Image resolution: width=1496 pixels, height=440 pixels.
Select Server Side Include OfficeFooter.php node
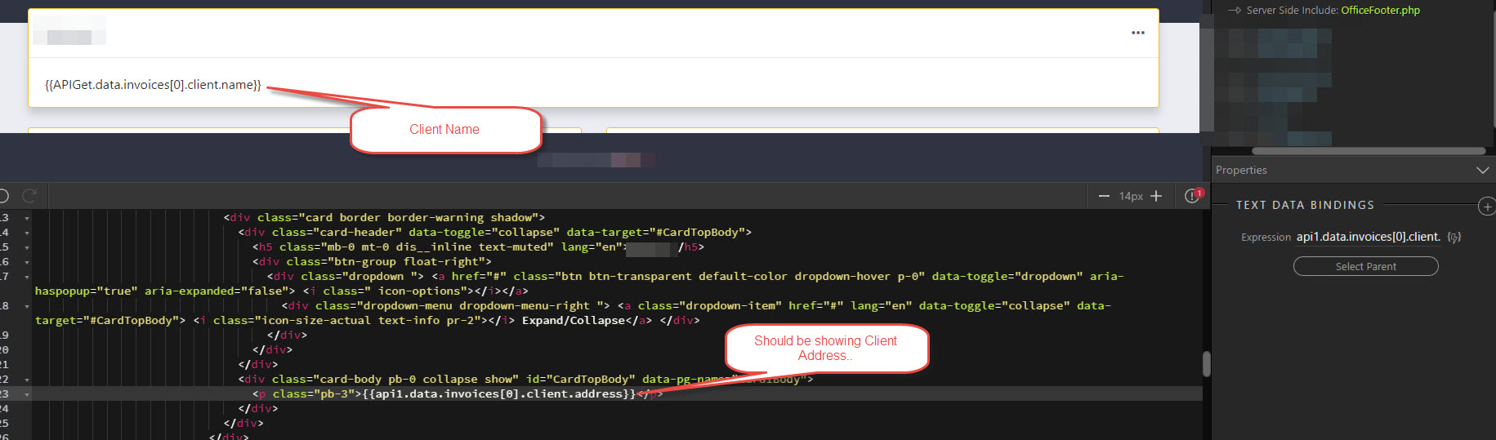click(x=1333, y=11)
